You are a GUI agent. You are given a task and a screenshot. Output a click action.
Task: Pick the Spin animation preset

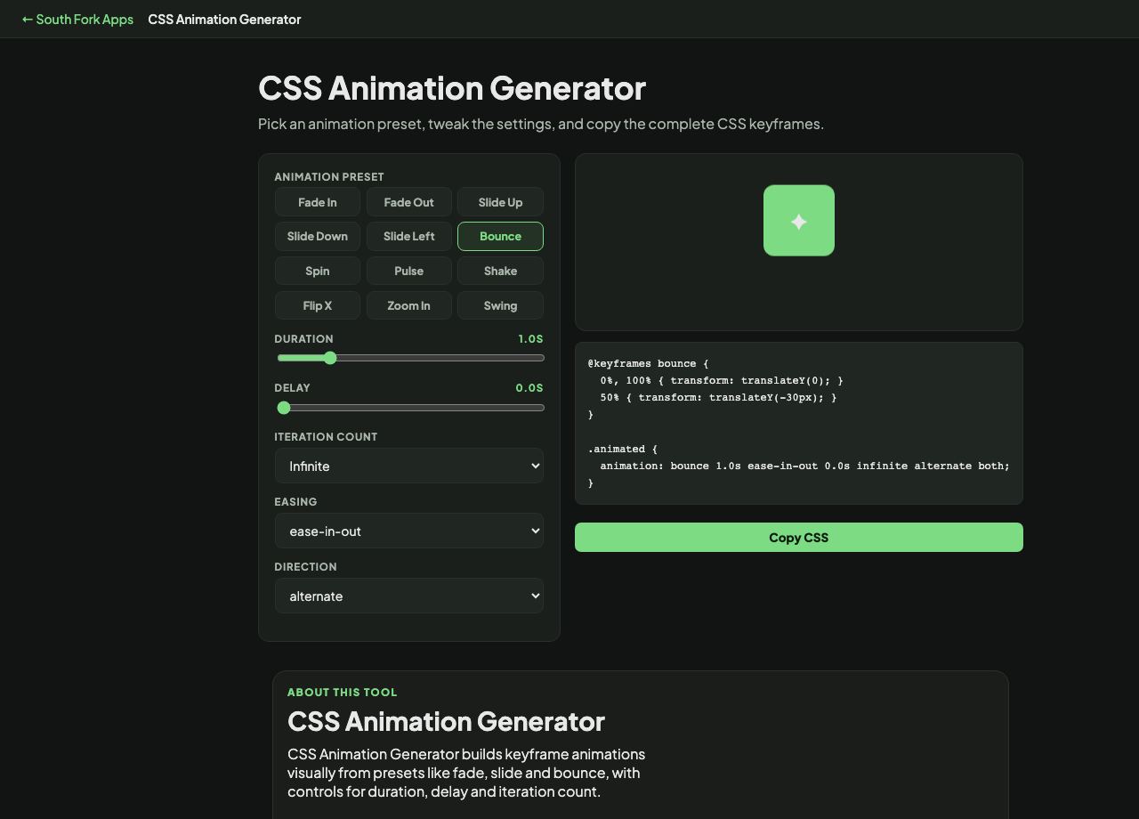pos(318,271)
